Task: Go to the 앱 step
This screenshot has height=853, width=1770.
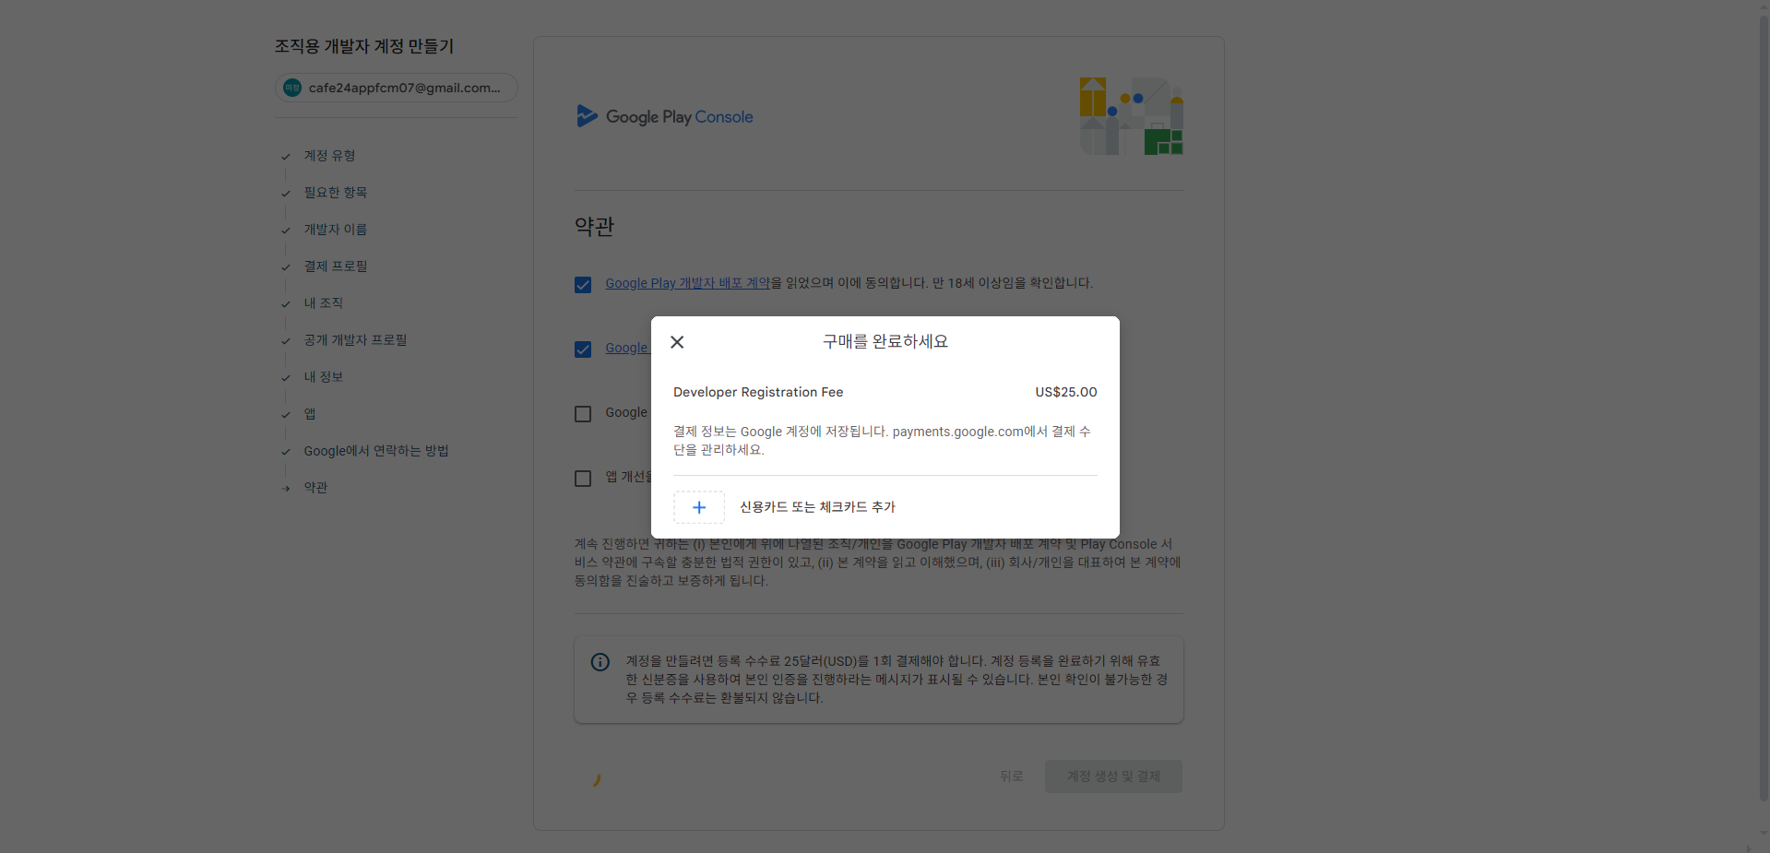Action: click(x=310, y=414)
